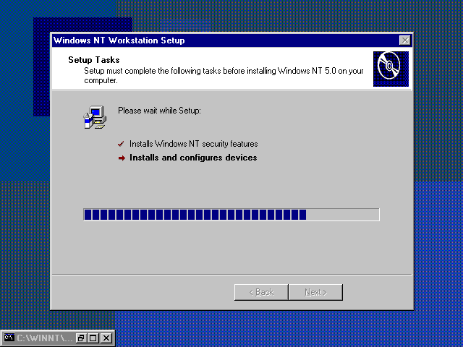Select 'Installs Windows NT security features' text
Viewport: 463px width, 347px height.
[194, 144]
